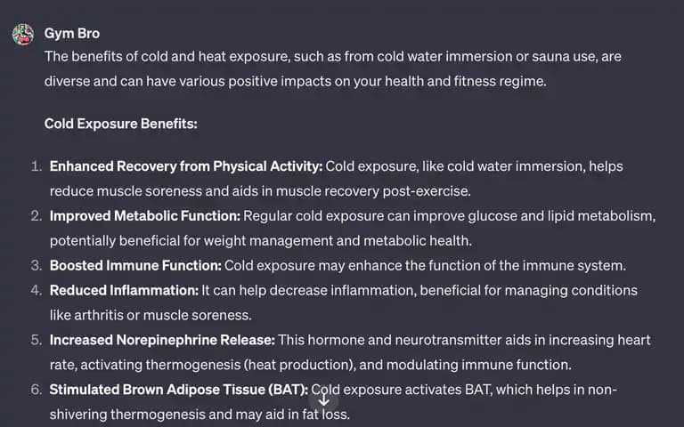Click the Boosted Immune Function heading
The width and height of the screenshot is (684, 427).
coord(135,266)
